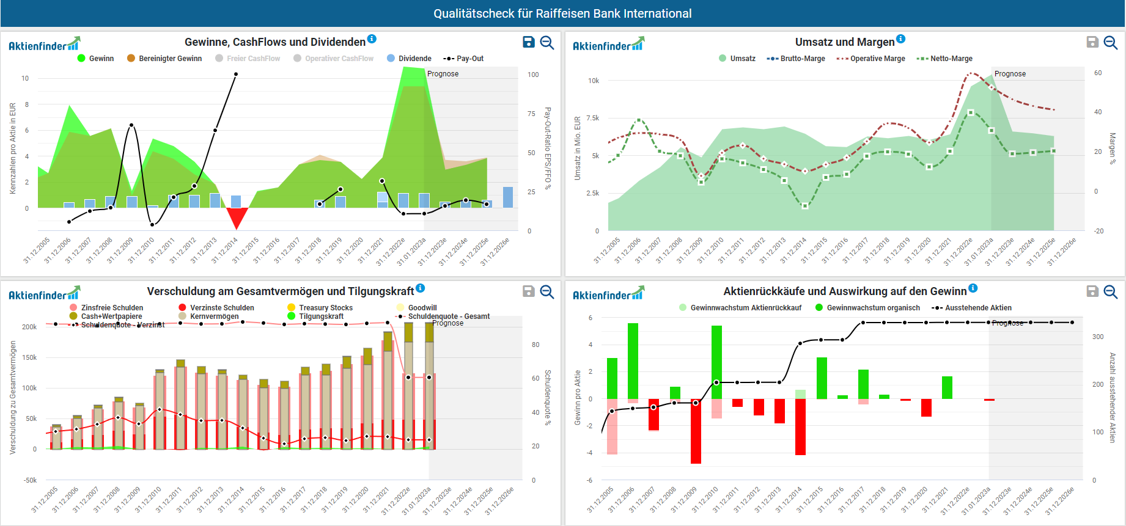
Task: Click the red negative earnings triangle at 2014
Action: click(x=237, y=216)
